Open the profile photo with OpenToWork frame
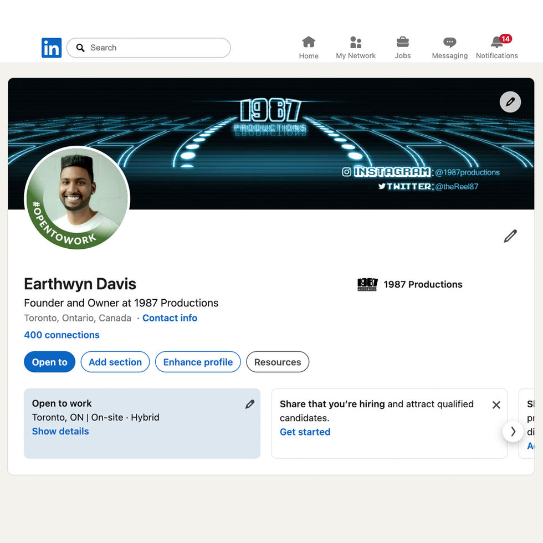 click(x=77, y=198)
